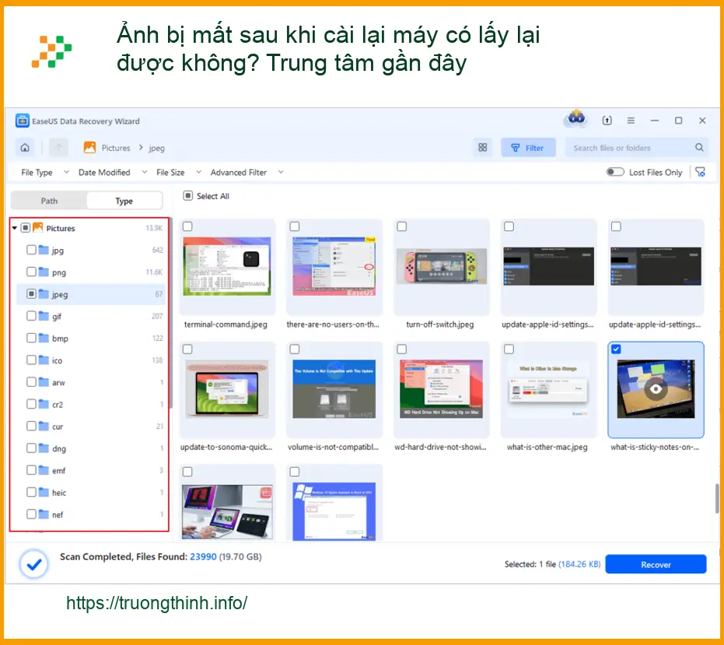Open the File Type dropdown
724x645 pixels.
tap(45, 173)
